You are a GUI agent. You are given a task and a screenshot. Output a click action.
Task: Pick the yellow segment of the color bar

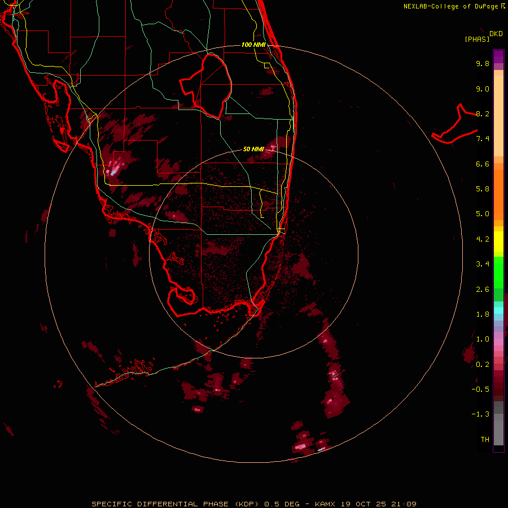[x=498, y=242]
